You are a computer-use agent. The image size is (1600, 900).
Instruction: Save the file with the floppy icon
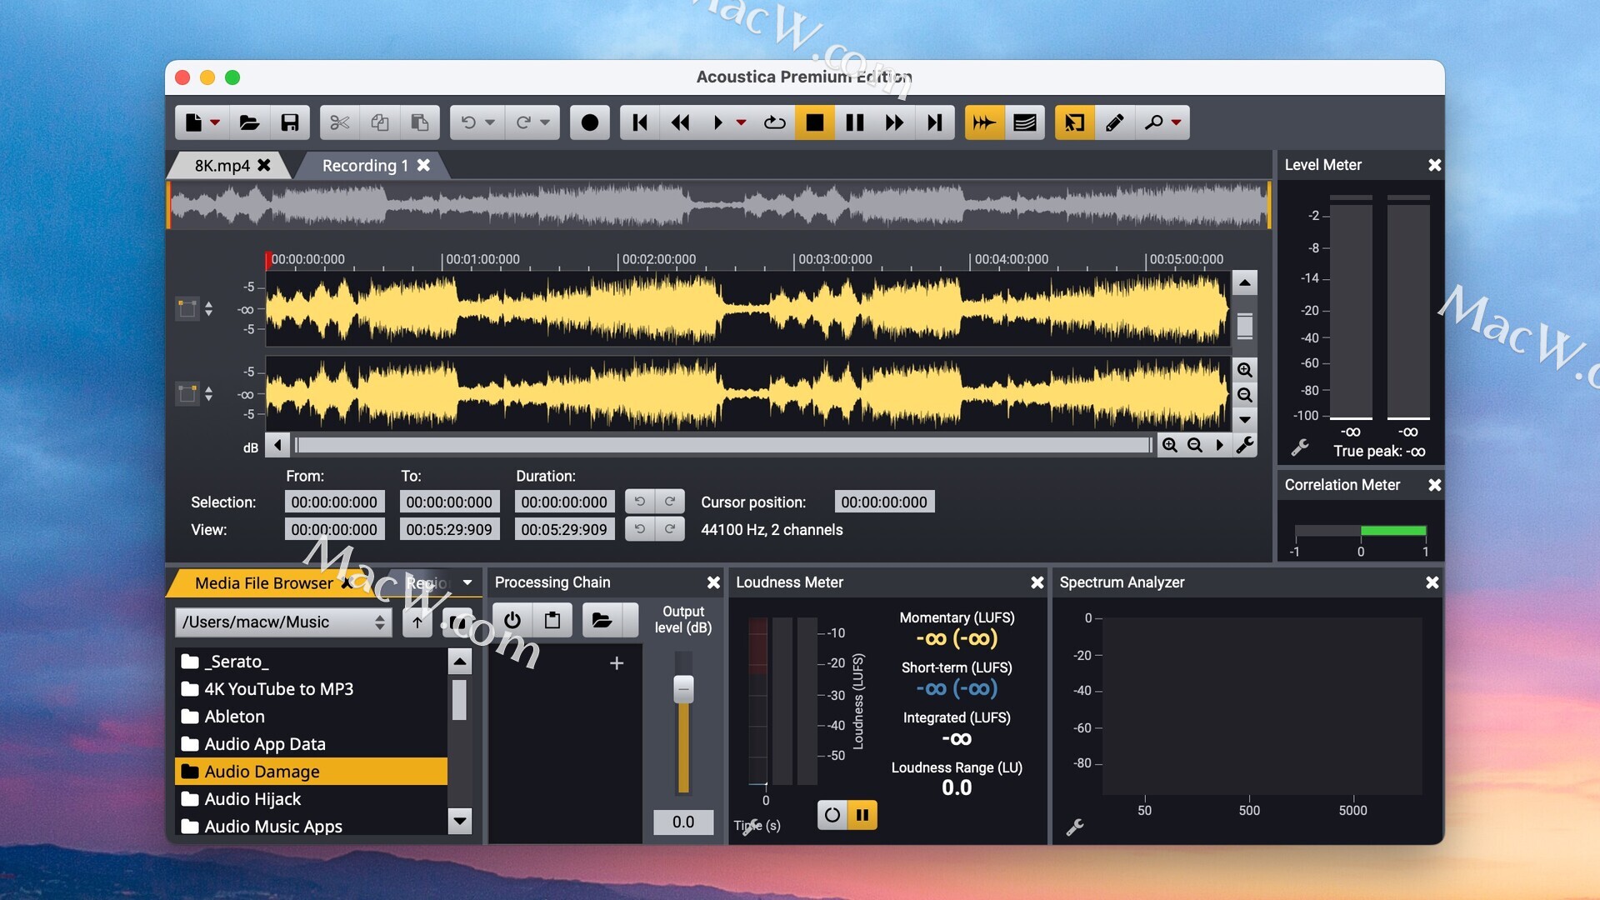(x=289, y=123)
